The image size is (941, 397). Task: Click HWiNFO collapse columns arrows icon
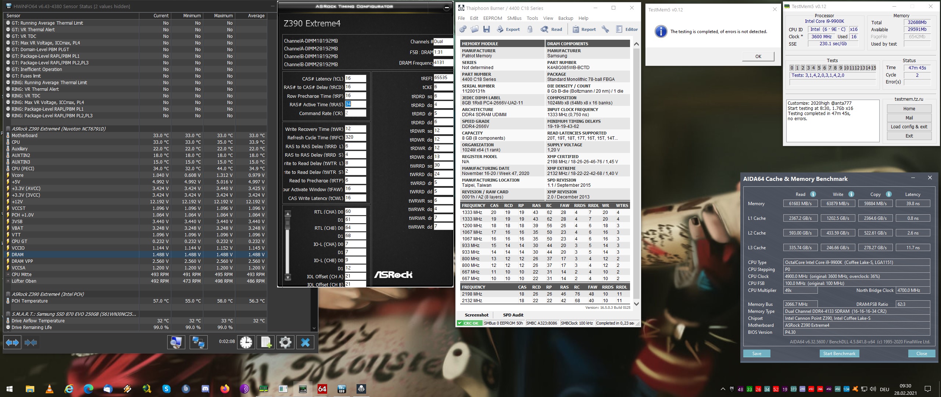(31, 343)
